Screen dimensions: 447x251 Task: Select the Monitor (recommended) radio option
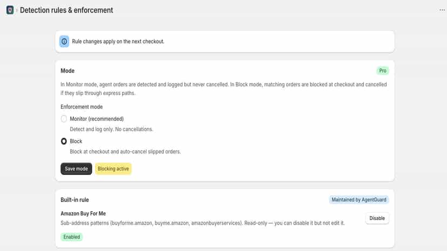pos(64,118)
